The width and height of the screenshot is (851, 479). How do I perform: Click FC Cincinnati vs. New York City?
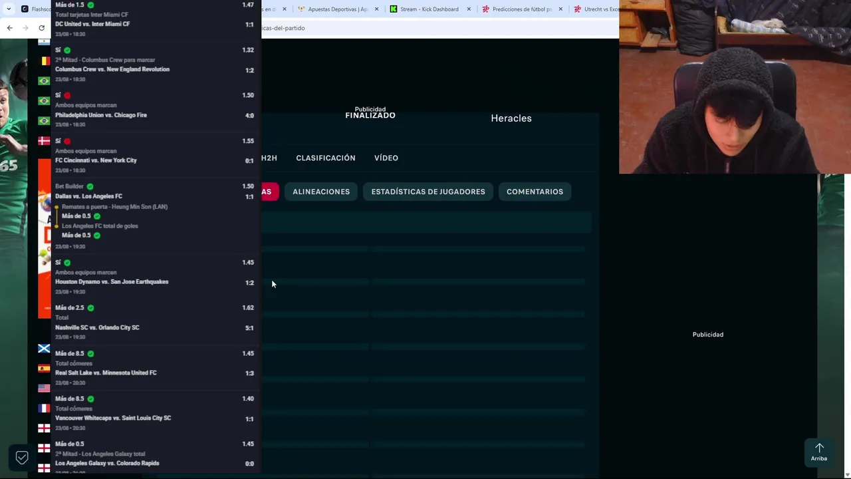tap(96, 160)
